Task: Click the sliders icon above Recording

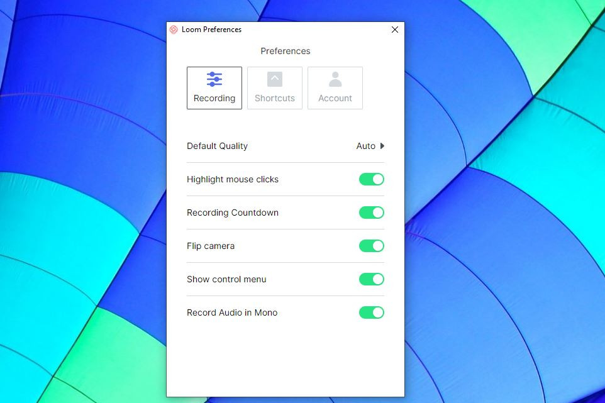Action: (x=214, y=79)
